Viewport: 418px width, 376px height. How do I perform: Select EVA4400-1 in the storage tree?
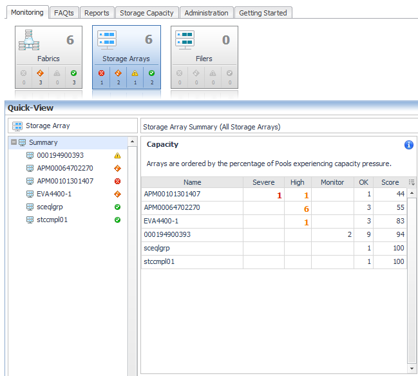coord(54,194)
